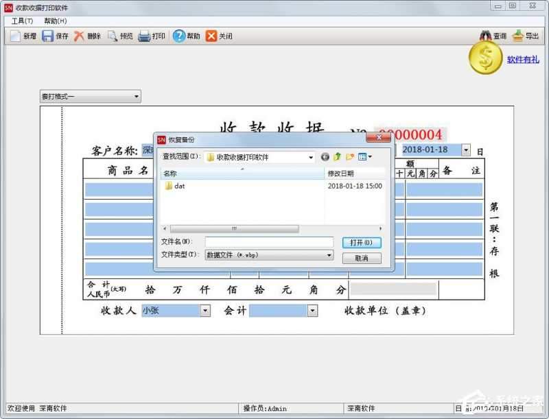Open 预览 (Preview) from the toolbar
The height and width of the screenshot is (419, 549).
coord(113,36)
